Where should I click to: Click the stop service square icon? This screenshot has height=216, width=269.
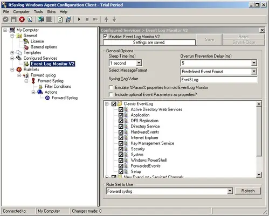[x=87, y=19]
